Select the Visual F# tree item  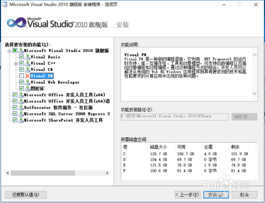tap(42, 76)
